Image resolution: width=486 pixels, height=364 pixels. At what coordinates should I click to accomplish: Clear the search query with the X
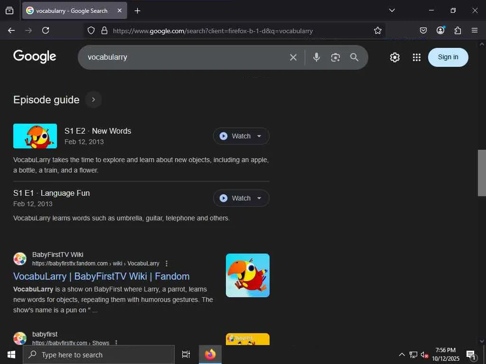pos(293,57)
